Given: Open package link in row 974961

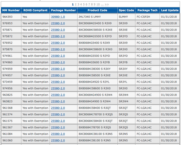Looking at the screenshot, I should (58, 56).
